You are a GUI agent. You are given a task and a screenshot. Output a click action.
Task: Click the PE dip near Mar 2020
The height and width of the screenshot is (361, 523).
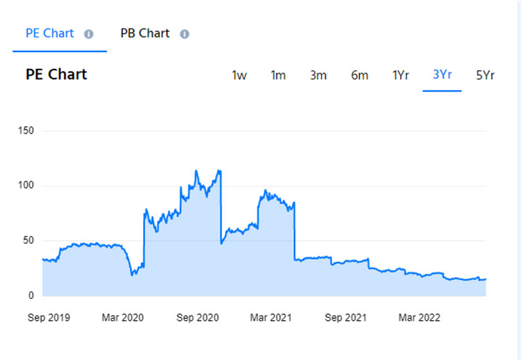point(132,274)
